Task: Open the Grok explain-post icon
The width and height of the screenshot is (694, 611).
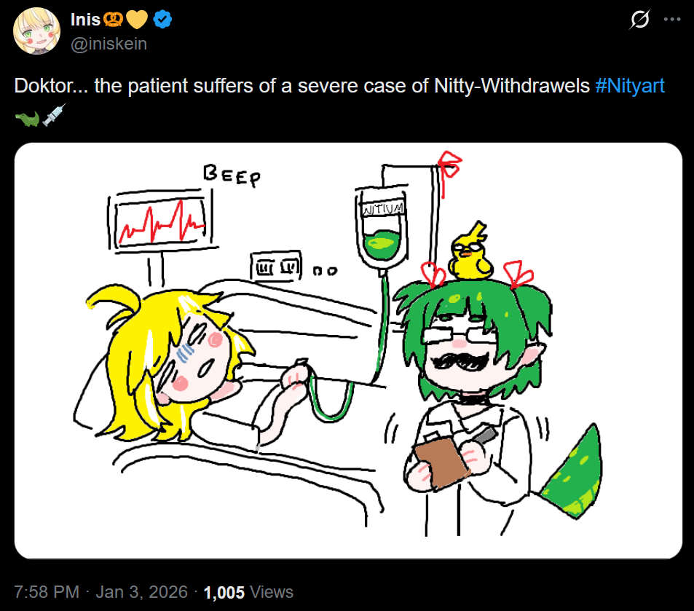Action: [x=639, y=20]
